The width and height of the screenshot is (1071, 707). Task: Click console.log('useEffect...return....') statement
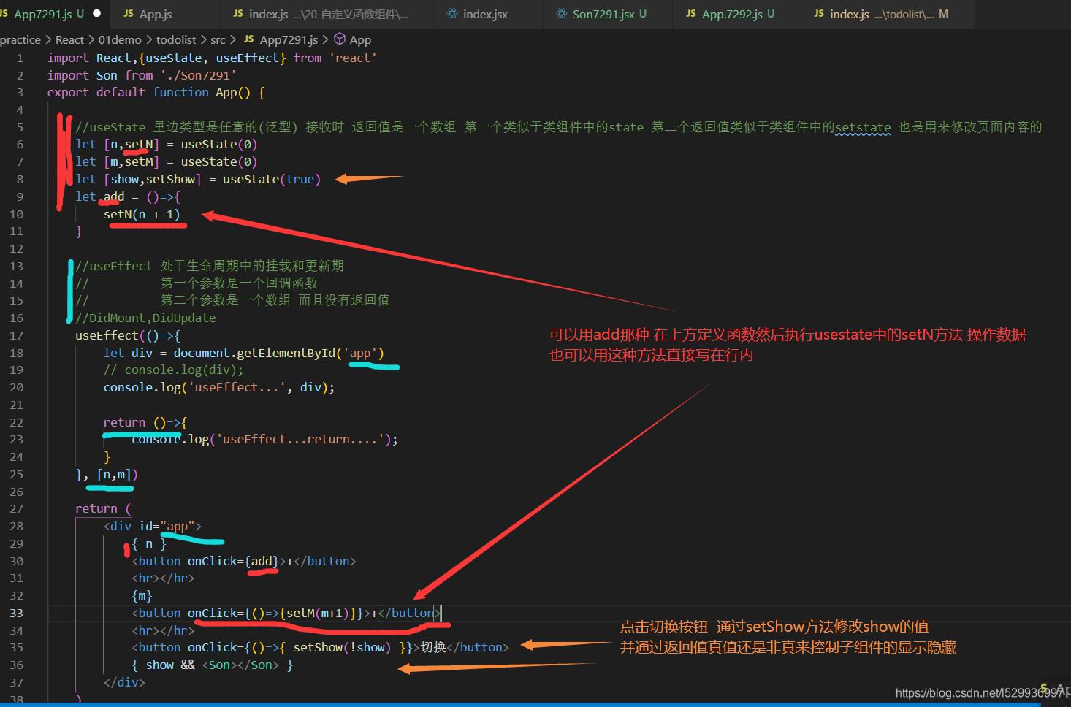pyautogui.click(x=264, y=439)
